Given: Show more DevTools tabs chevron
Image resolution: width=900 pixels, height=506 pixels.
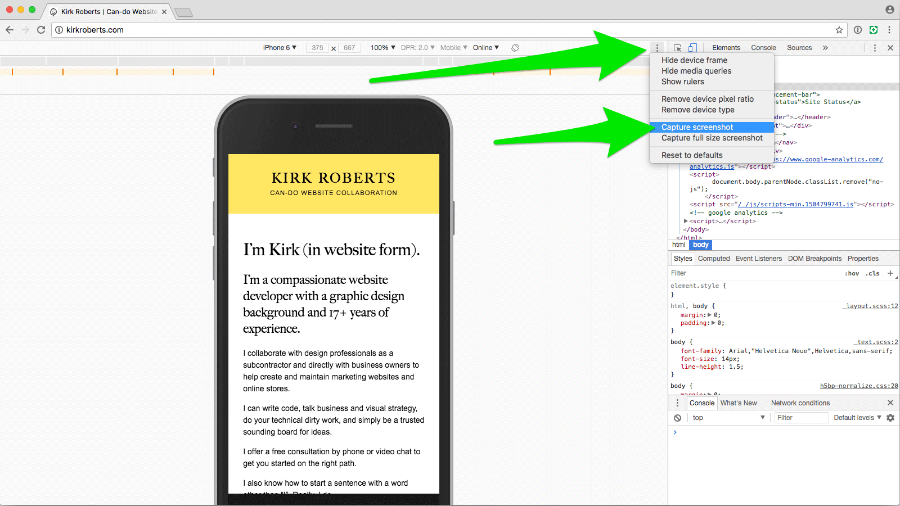Looking at the screenshot, I should 825,48.
